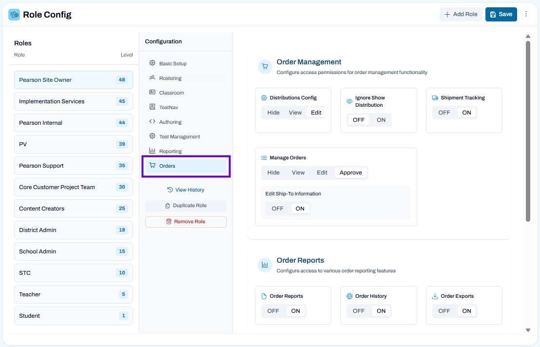
Task: Turn Shipment Tracking OFF
Action: (x=444, y=113)
